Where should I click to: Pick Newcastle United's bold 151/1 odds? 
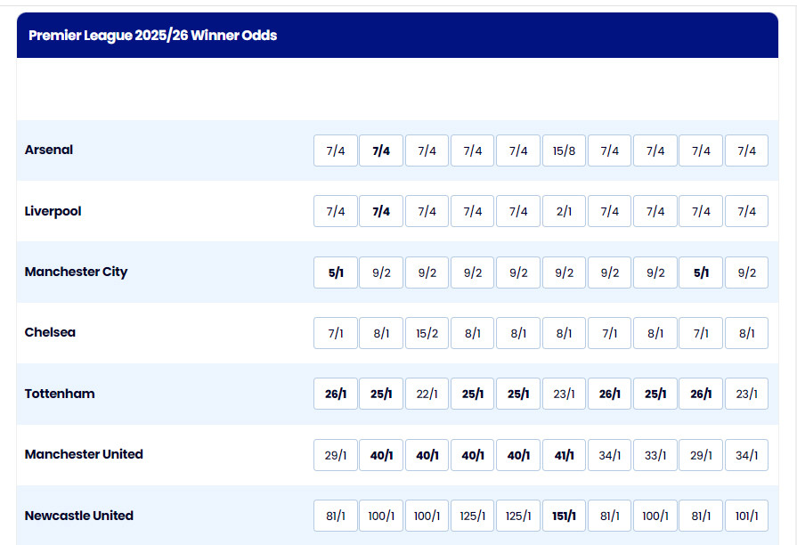(x=564, y=516)
